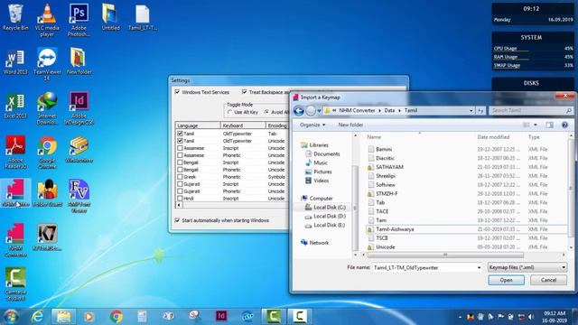Check the Bengali Phonetic row checkbox
578x325 pixels.
coord(180,170)
